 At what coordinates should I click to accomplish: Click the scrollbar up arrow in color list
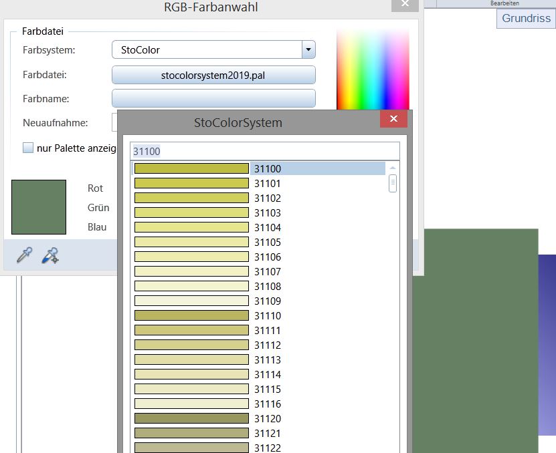[393, 168]
